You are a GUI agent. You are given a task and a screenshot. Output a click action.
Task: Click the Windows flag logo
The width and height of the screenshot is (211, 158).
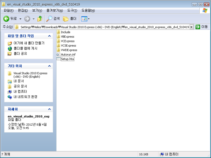pos(205,10)
